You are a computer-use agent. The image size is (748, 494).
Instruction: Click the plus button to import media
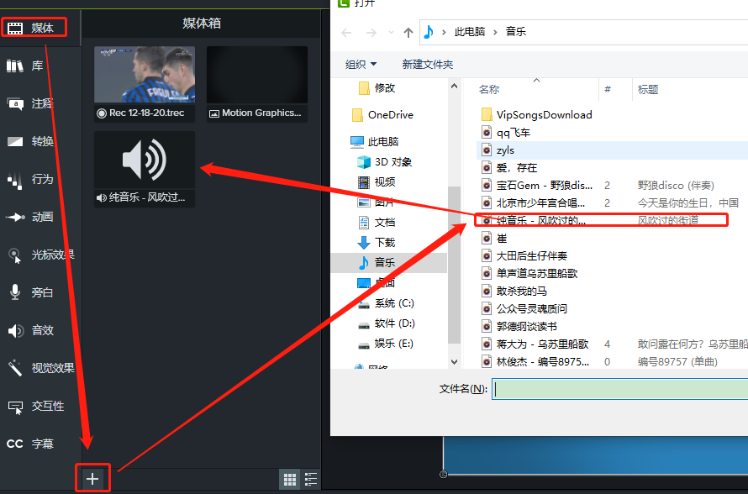(92, 478)
